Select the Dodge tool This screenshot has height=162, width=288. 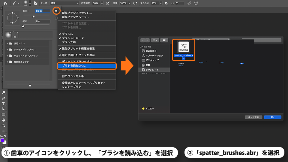(x=4, y=93)
